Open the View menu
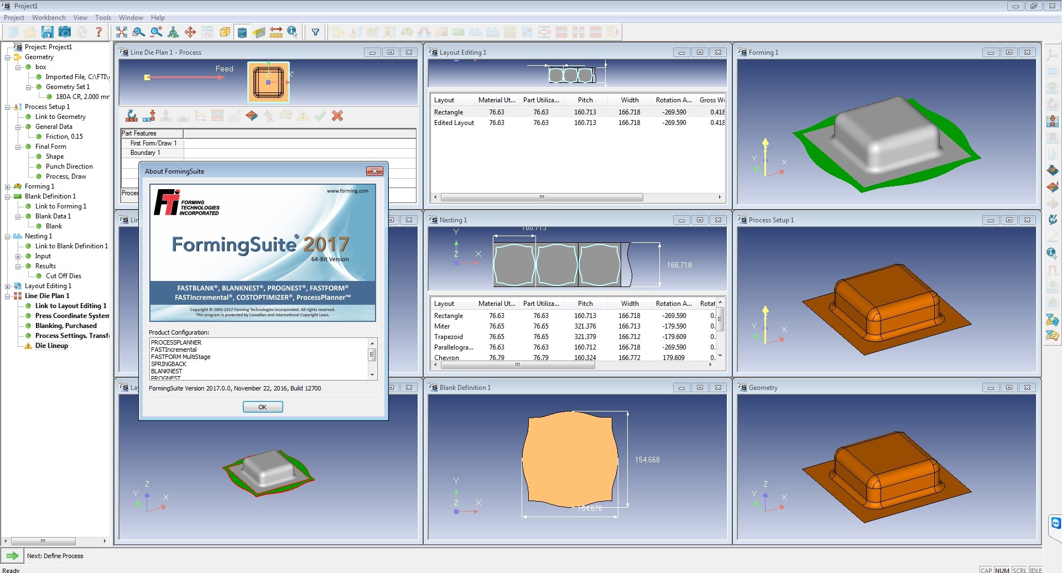This screenshot has height=573, width=1062. click(x=80, y=18)
